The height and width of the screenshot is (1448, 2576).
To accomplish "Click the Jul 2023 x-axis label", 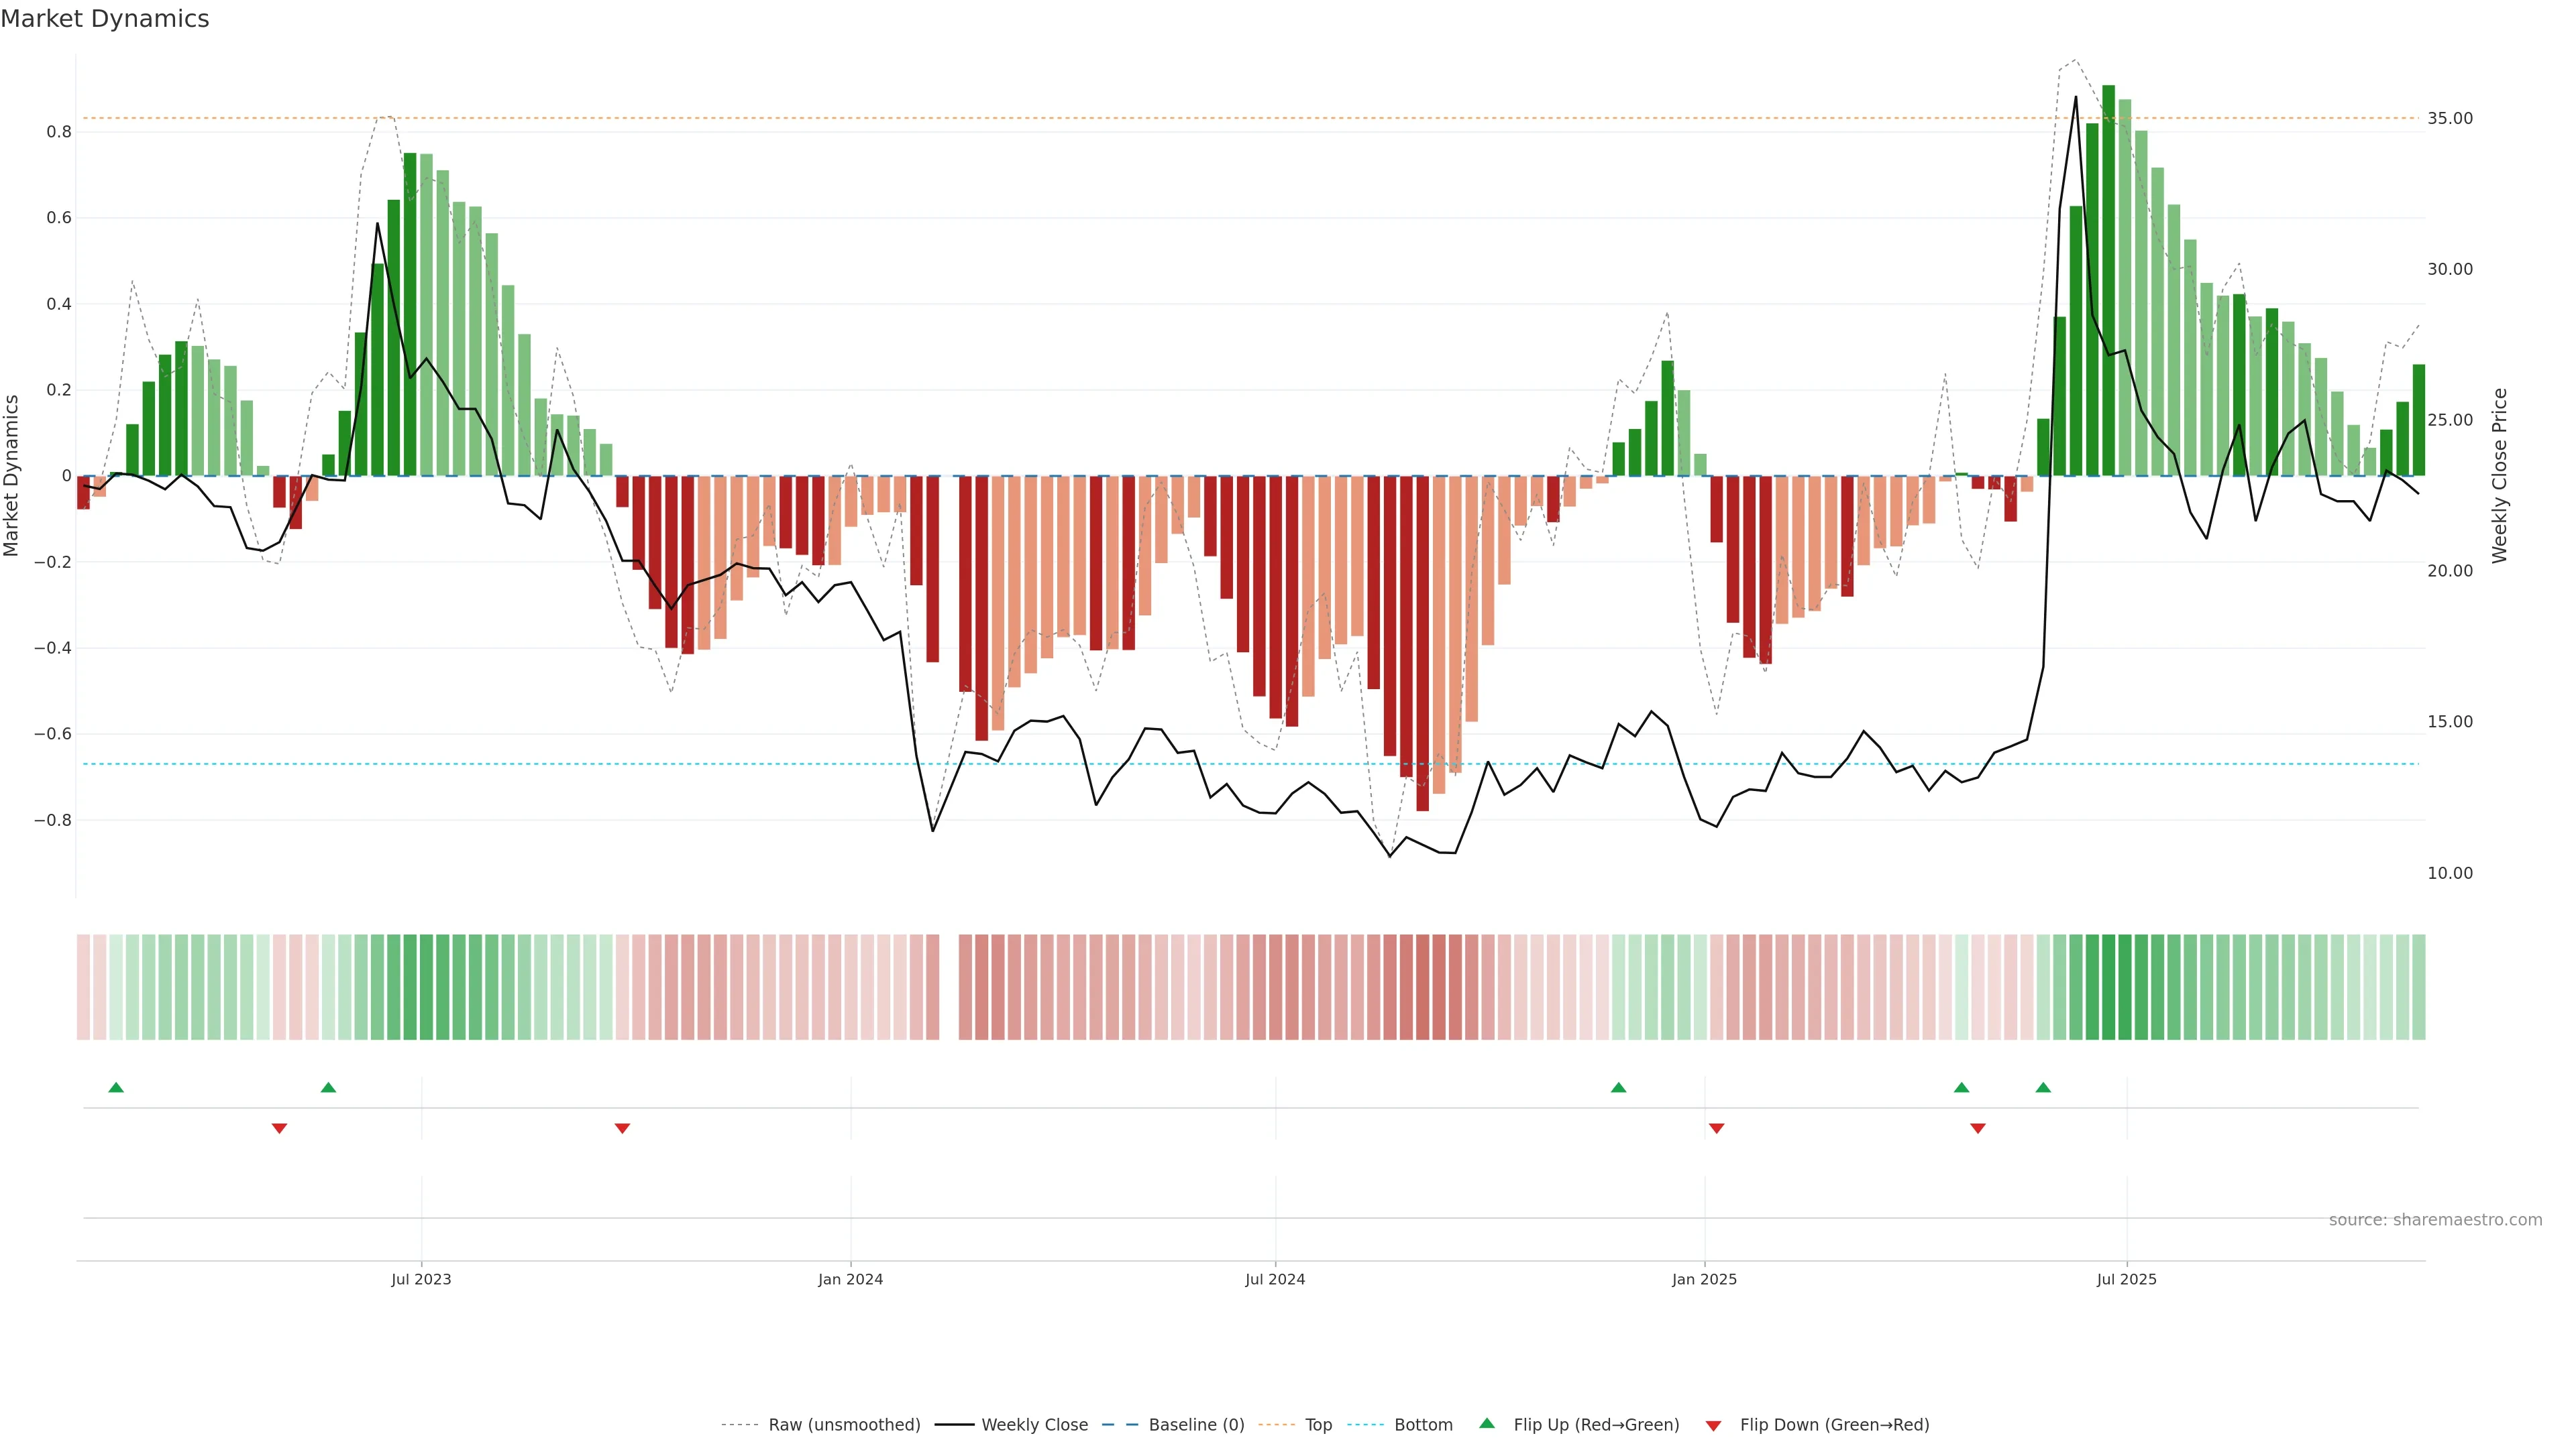I will (x=421, y=1279).
